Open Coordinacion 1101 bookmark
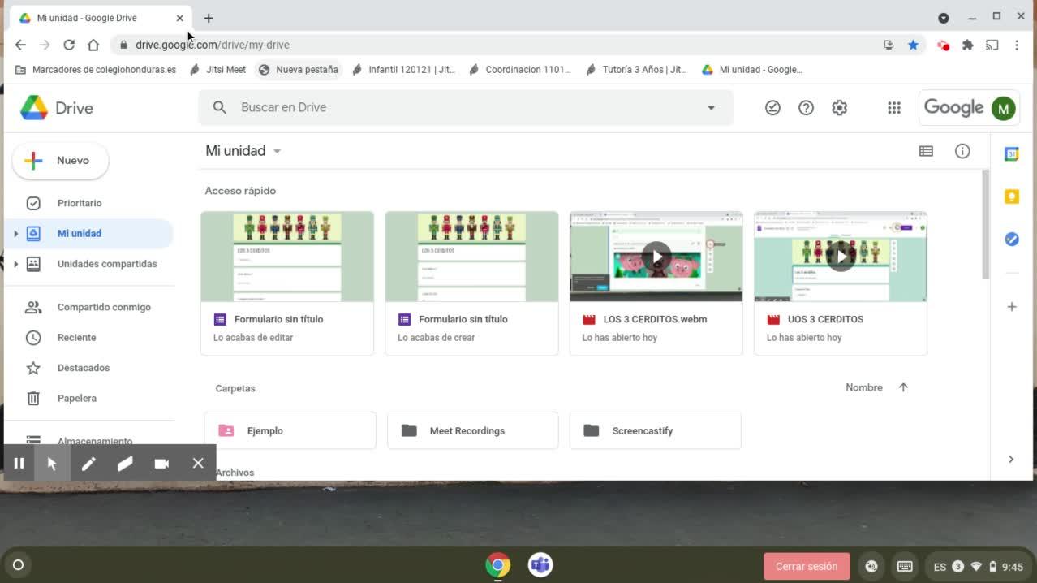The height and width of the screenshot is (583, 1037). pos(519,70)
